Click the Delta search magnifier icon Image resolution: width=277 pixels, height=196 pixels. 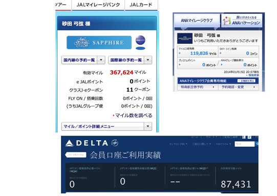click(x=257, y=144)
